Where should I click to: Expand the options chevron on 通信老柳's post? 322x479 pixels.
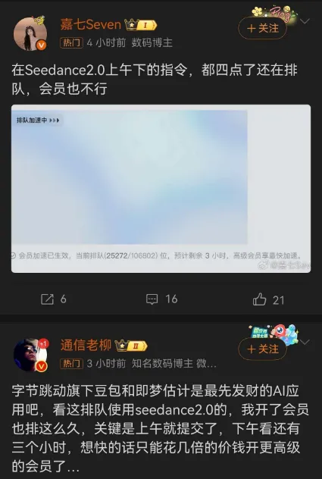305,342
